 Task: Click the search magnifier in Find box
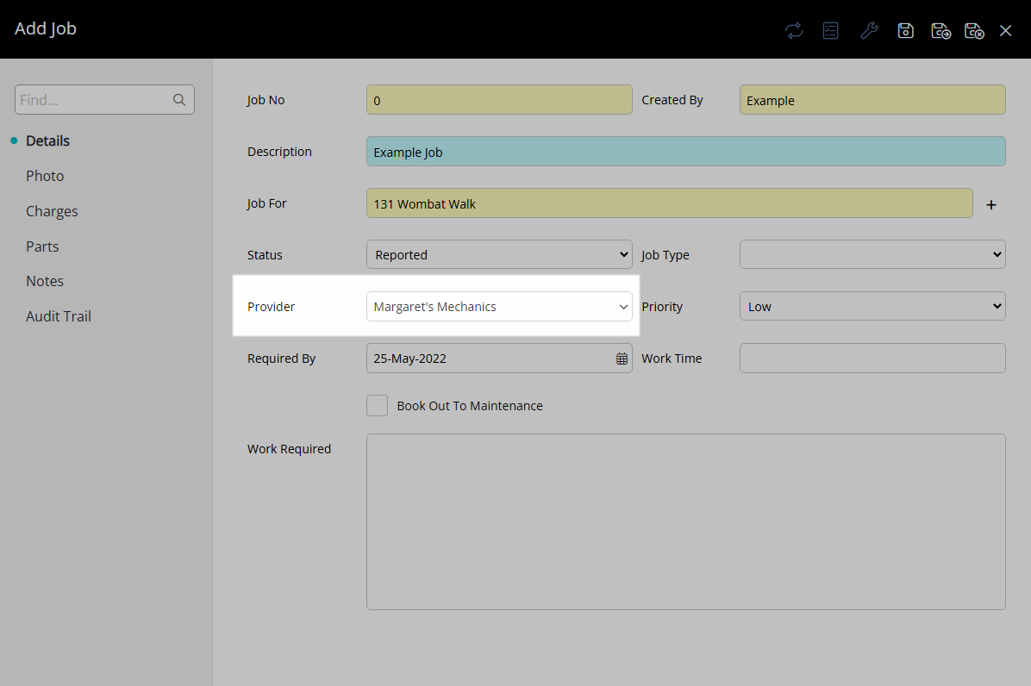[178, 100]
